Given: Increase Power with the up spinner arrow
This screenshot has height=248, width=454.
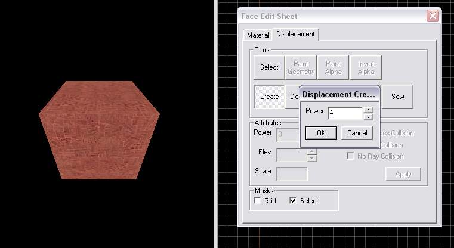Looking at the screenshot, I should [x=368, y=110].
